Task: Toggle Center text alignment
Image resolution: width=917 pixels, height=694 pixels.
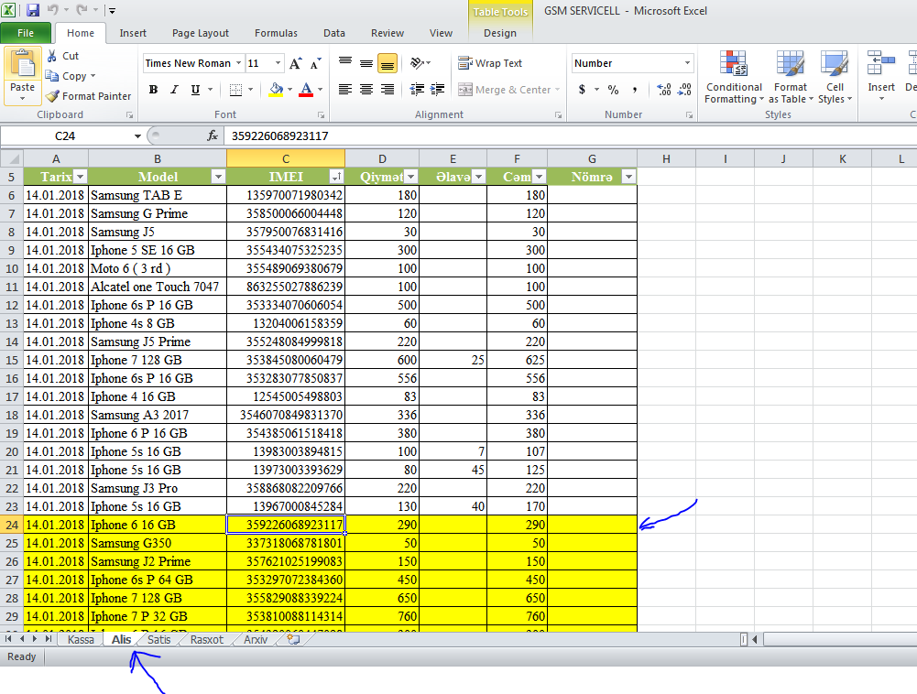Action: (x=366, y=90)
